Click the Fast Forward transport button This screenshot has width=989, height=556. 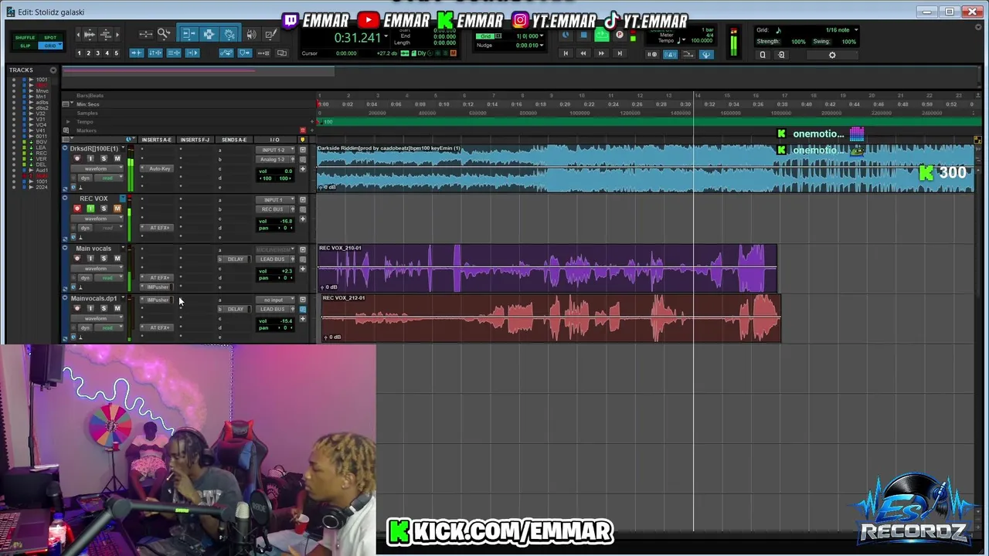tap(601, 53)
